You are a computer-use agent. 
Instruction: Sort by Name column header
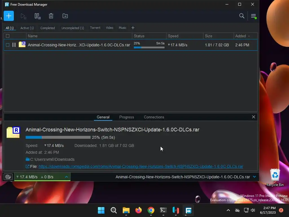pos(79,36)
